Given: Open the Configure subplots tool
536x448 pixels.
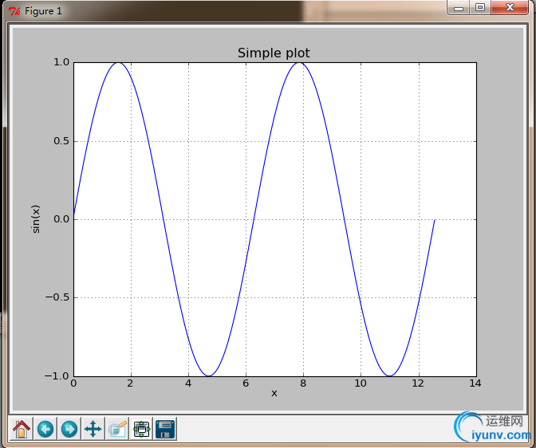Looking at the screenshot, I should (141, 429).
